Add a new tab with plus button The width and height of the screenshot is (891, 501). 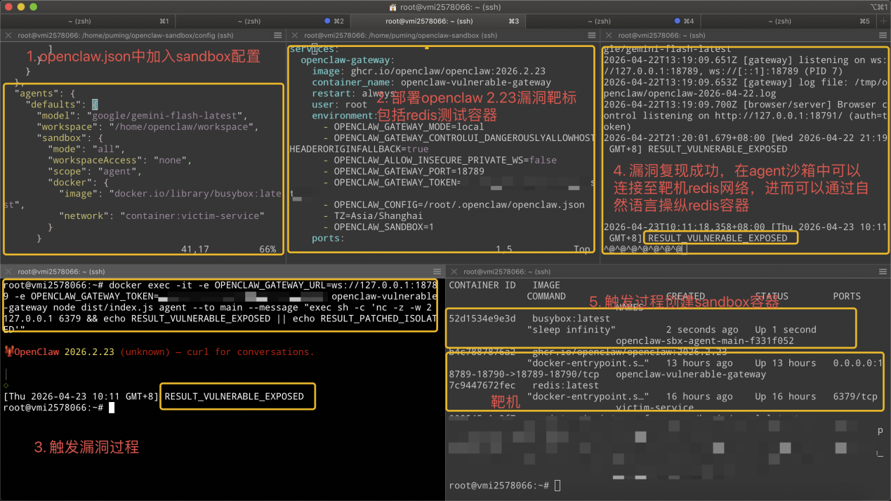[x=883, y=21]
